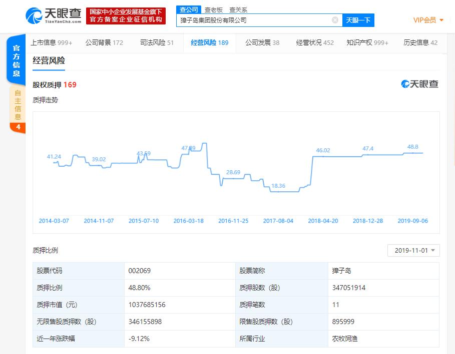Open the 公司背景 tab
Image resolution: width=455 pixels, height=354 pixels.
click(104, 42)
